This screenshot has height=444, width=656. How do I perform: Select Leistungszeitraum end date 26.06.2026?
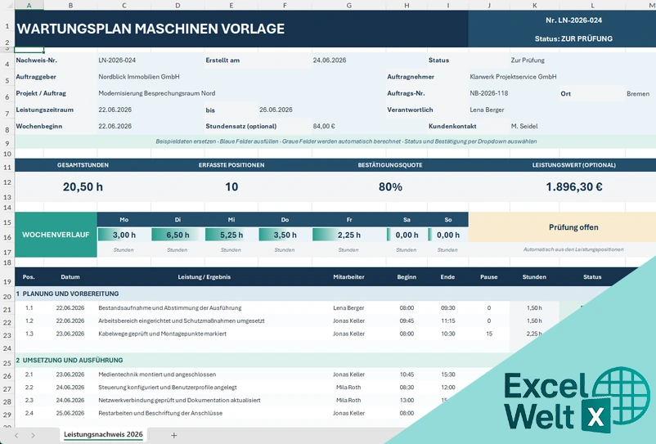click(276, 110)
